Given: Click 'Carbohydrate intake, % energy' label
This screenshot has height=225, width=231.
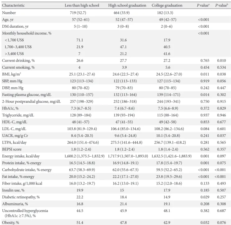Looking at the screenshot, I should [27, 170].
